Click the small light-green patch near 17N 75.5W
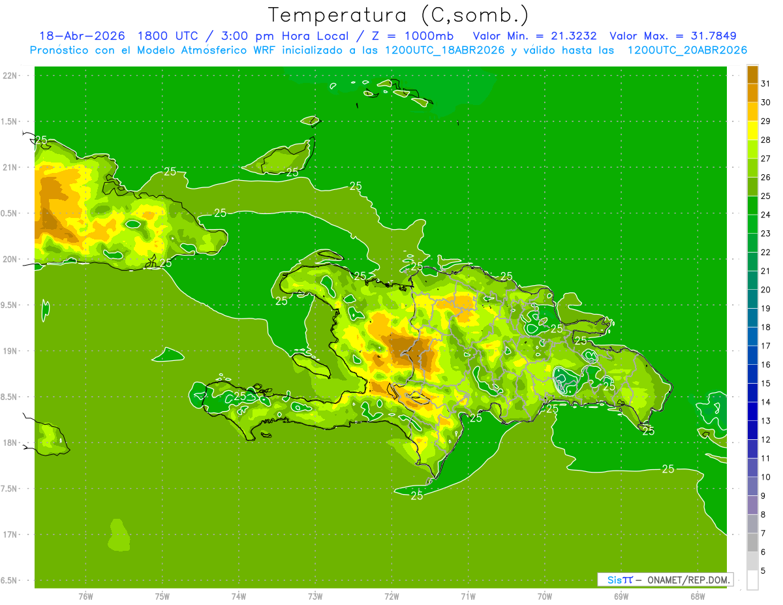 click(118, 535)
